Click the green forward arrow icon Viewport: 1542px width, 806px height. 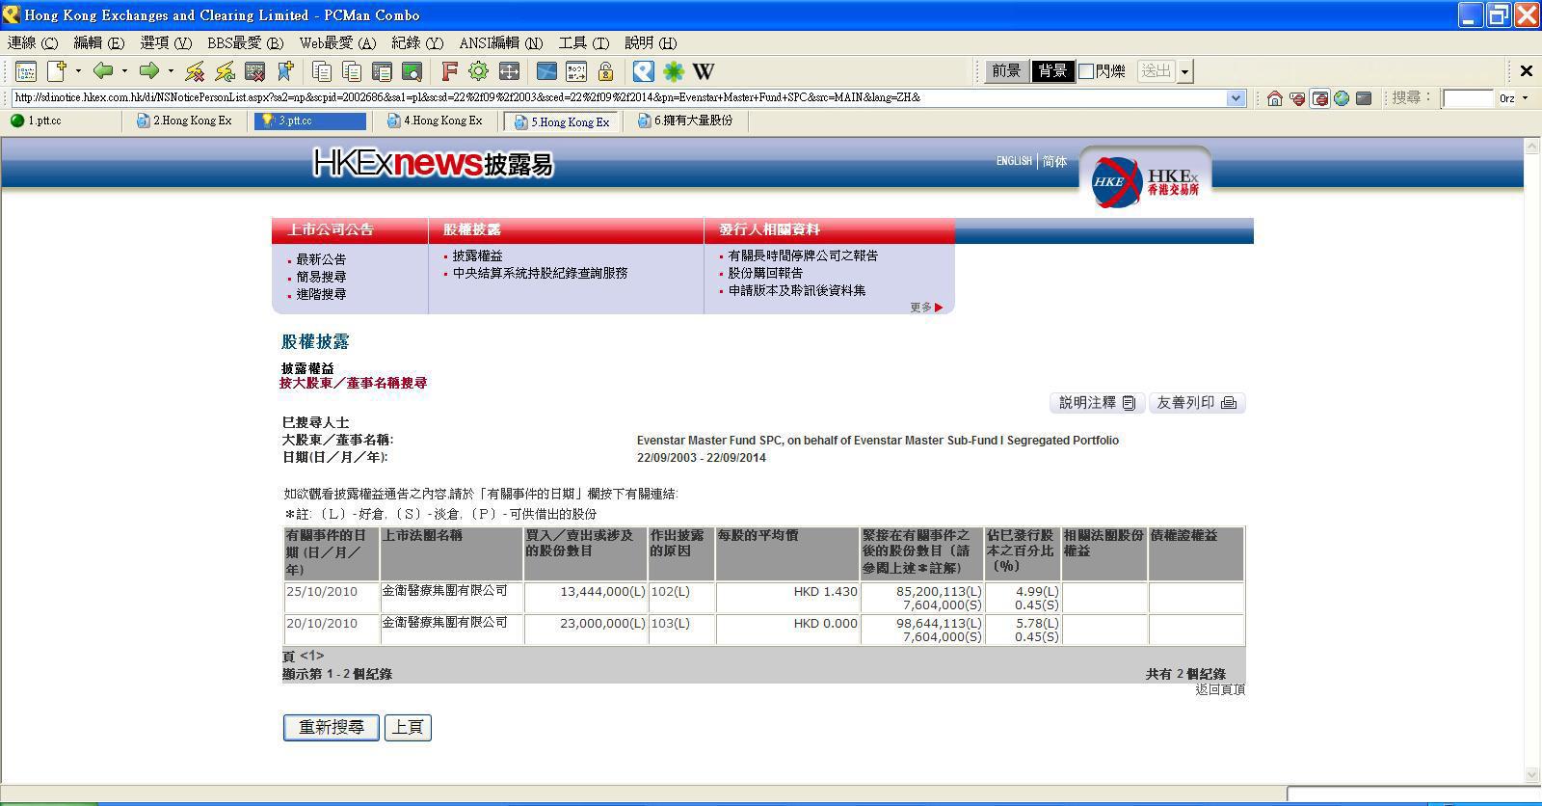(x=148, y=70)
